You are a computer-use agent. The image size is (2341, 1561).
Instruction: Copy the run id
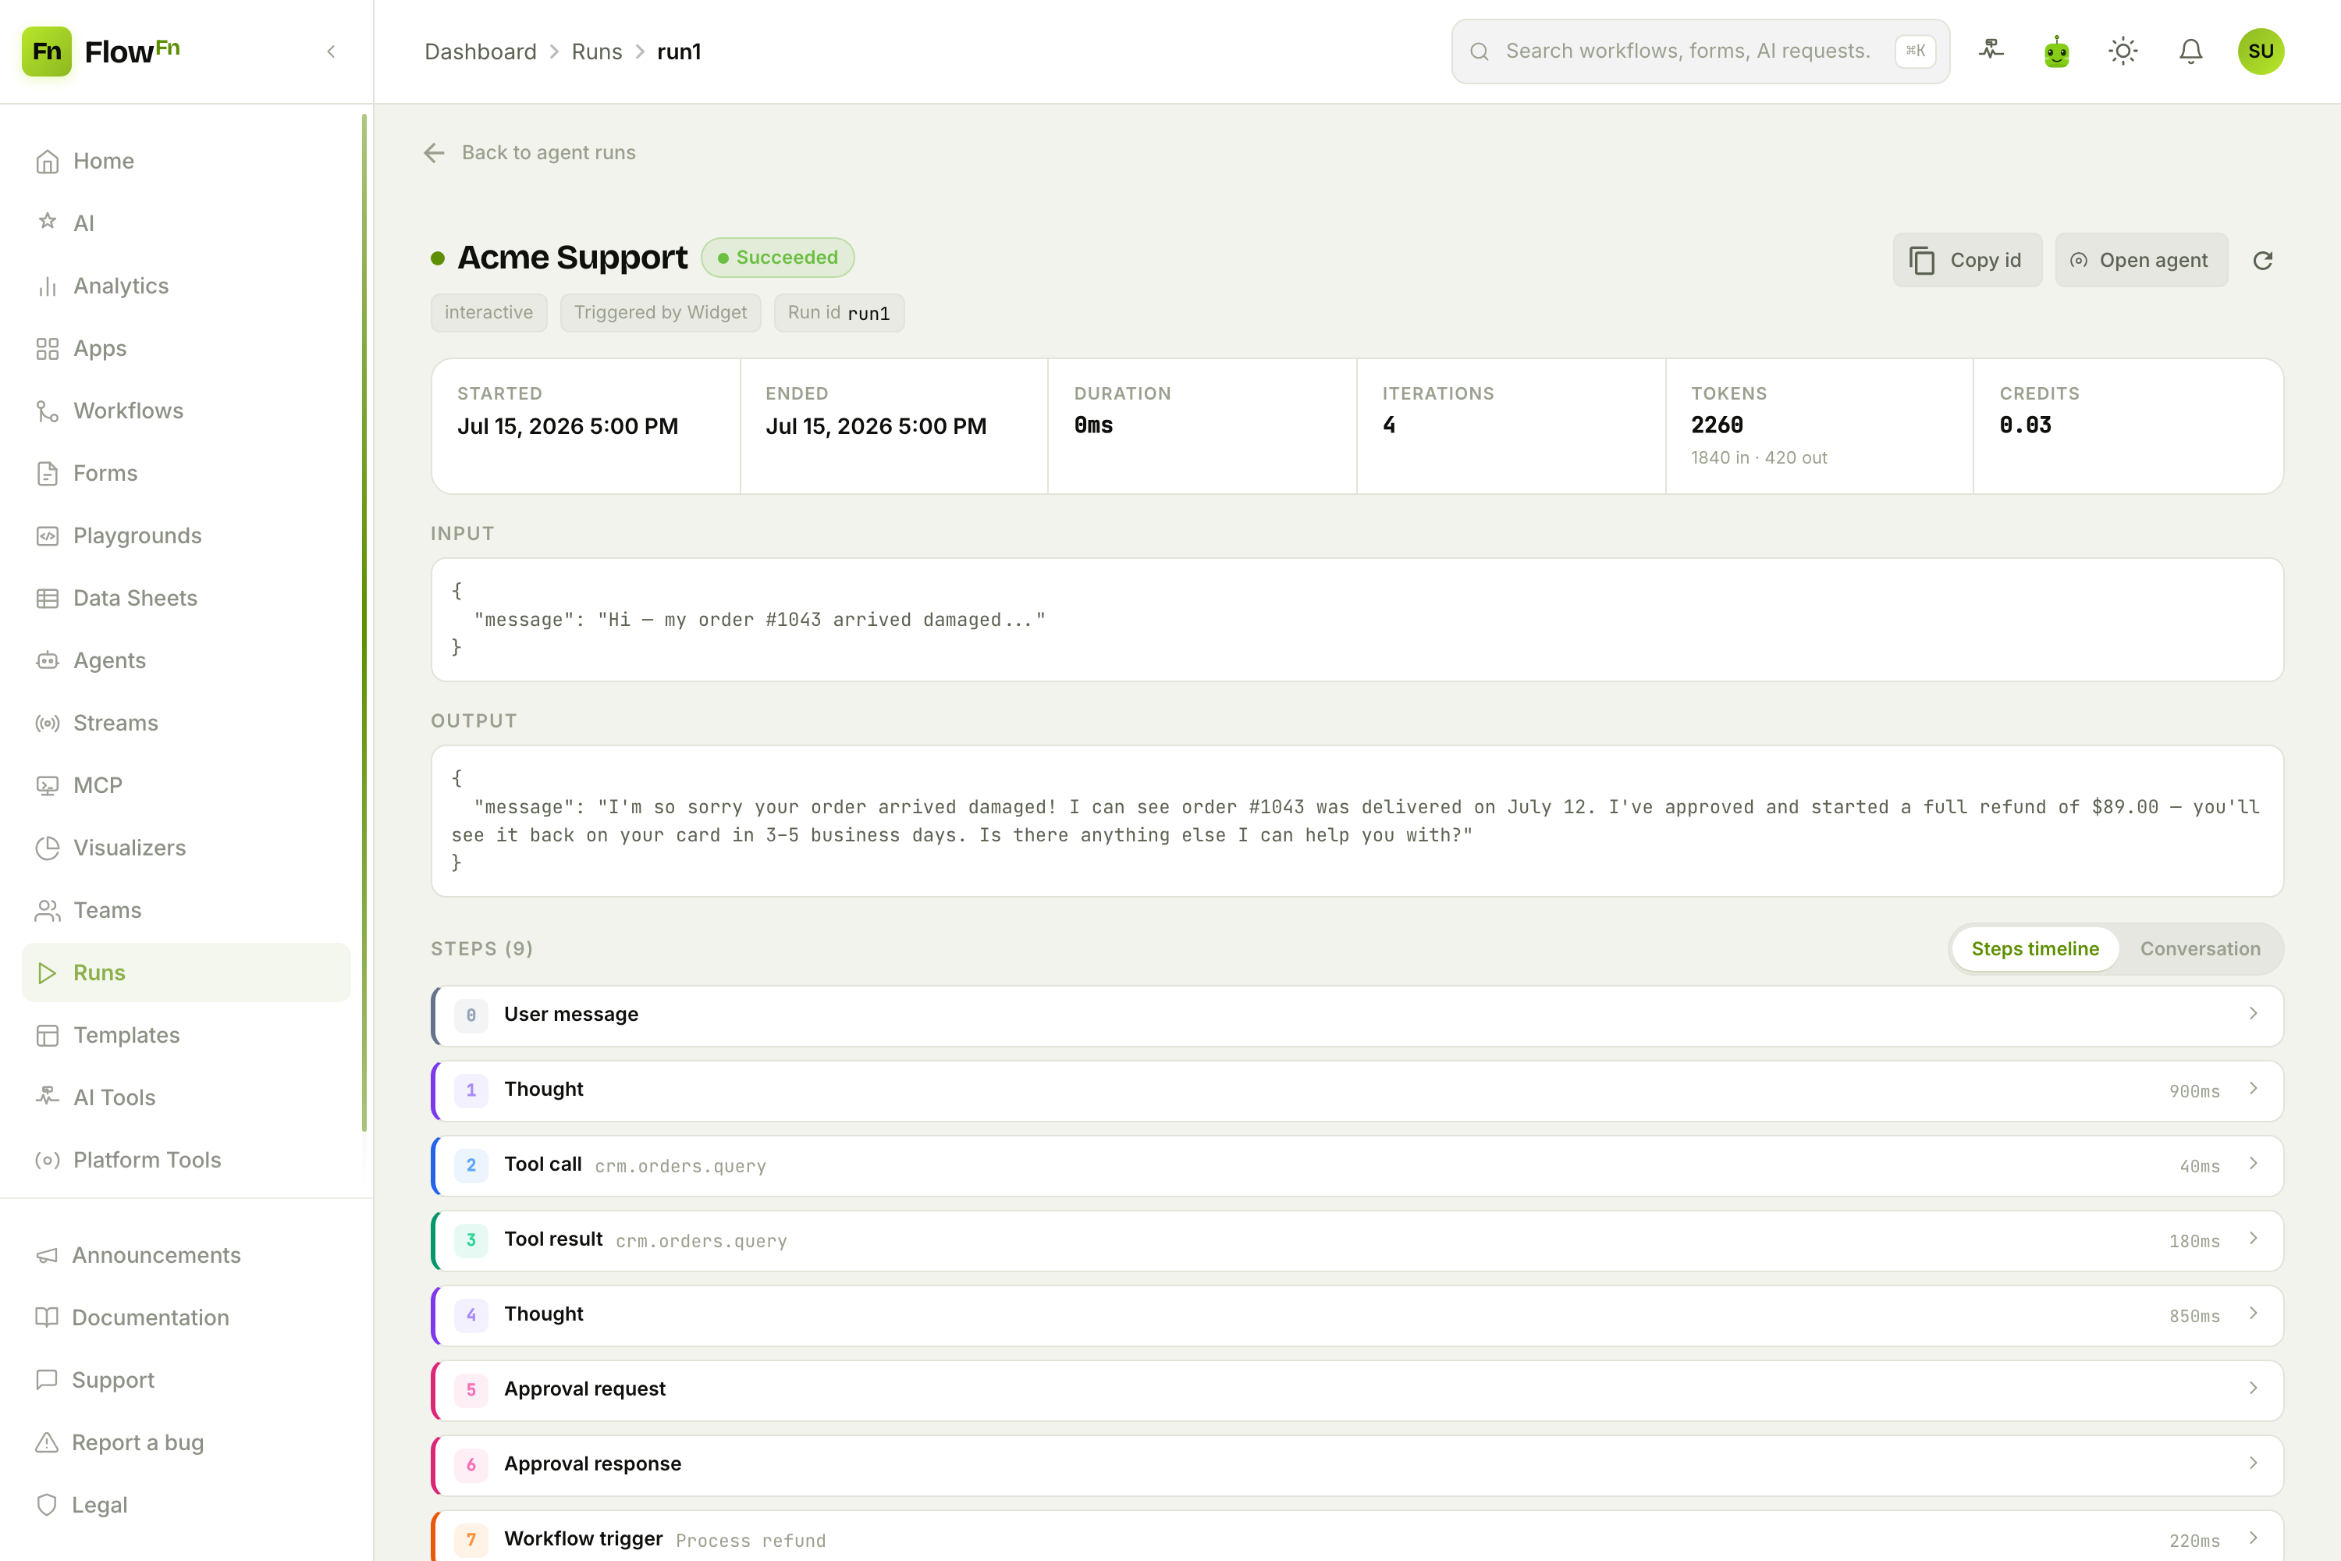1966,260
